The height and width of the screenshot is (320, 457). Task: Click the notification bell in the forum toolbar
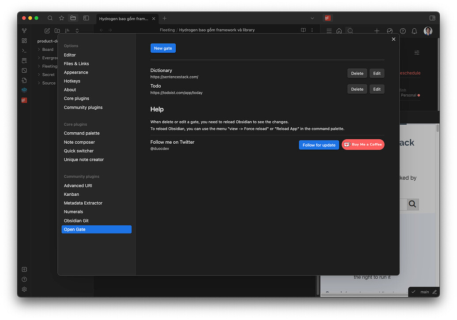point(414,31)
